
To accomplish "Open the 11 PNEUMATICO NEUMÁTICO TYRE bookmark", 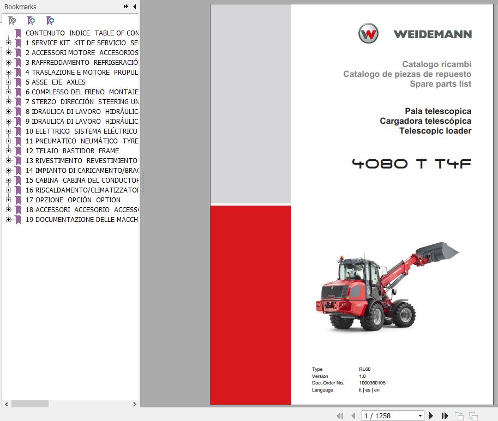I will click(x=82, y=141).
